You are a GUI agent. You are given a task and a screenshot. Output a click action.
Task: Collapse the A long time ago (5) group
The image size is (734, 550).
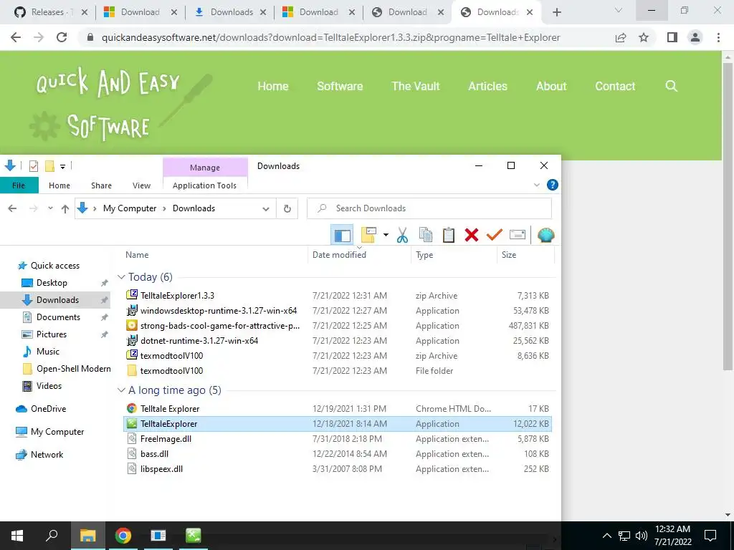[121, 390]
